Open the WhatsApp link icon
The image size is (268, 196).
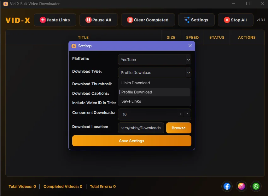coord(256,186)
